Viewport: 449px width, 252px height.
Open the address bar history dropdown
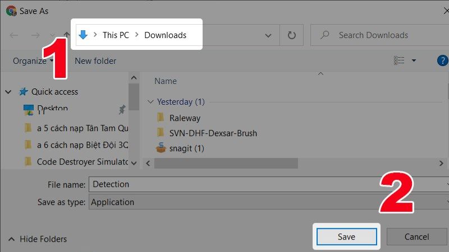point(268,35)
